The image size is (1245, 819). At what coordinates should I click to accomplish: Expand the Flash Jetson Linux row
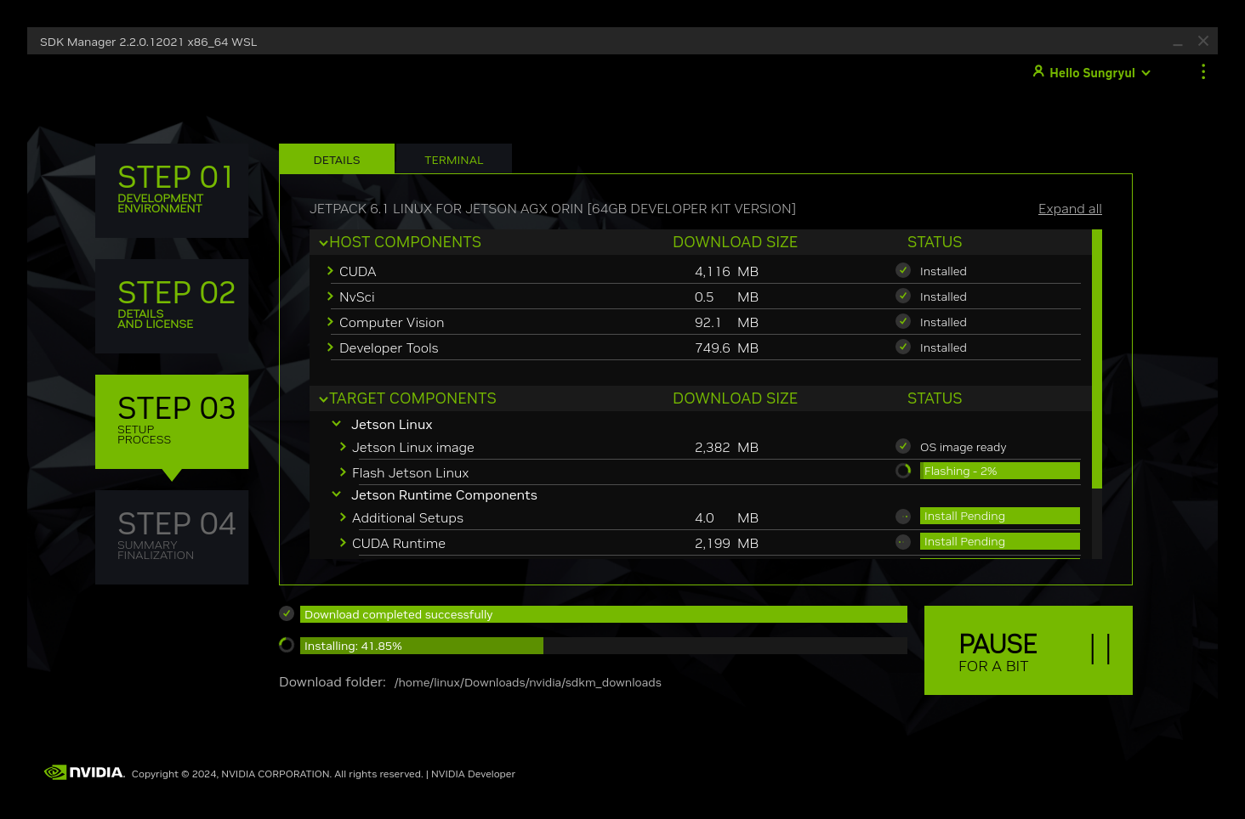point(343,472)
